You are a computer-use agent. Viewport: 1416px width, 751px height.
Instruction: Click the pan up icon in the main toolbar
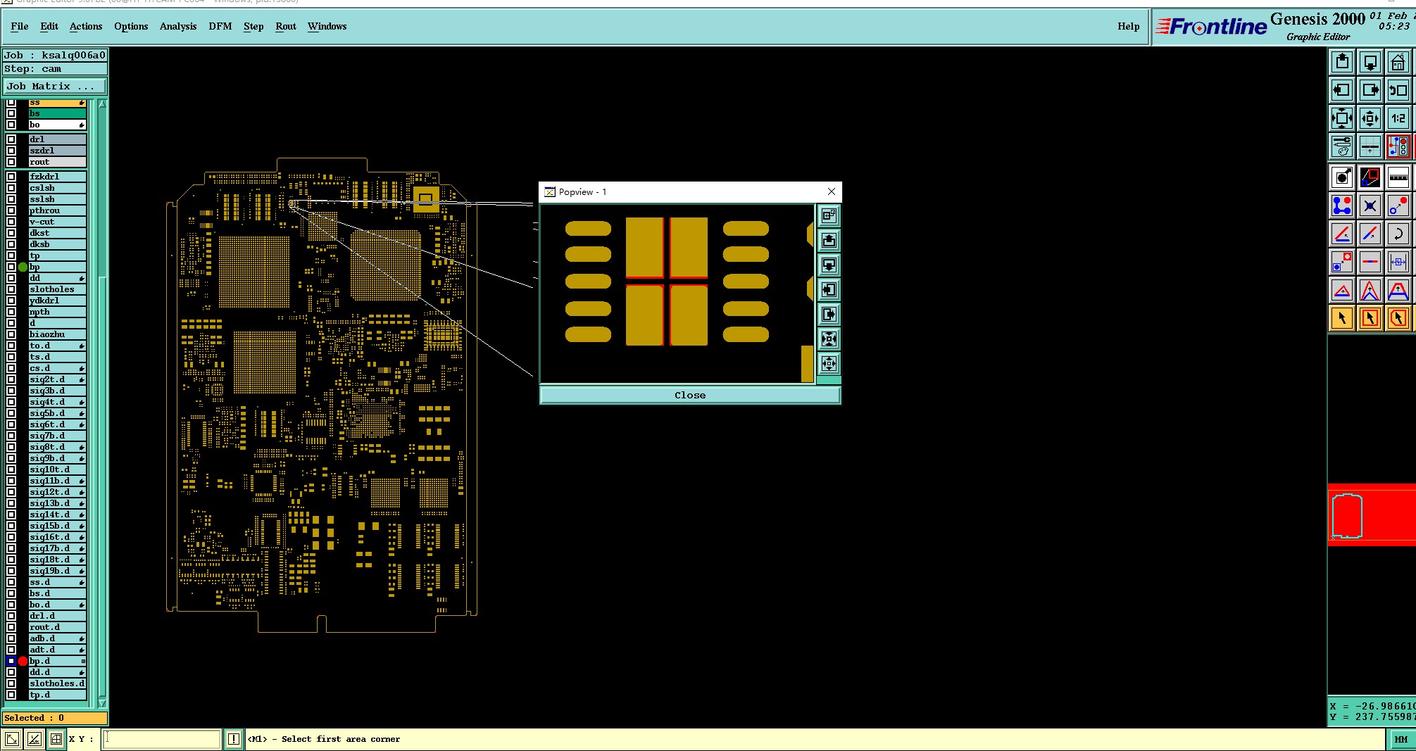[x=1342, y=62]
